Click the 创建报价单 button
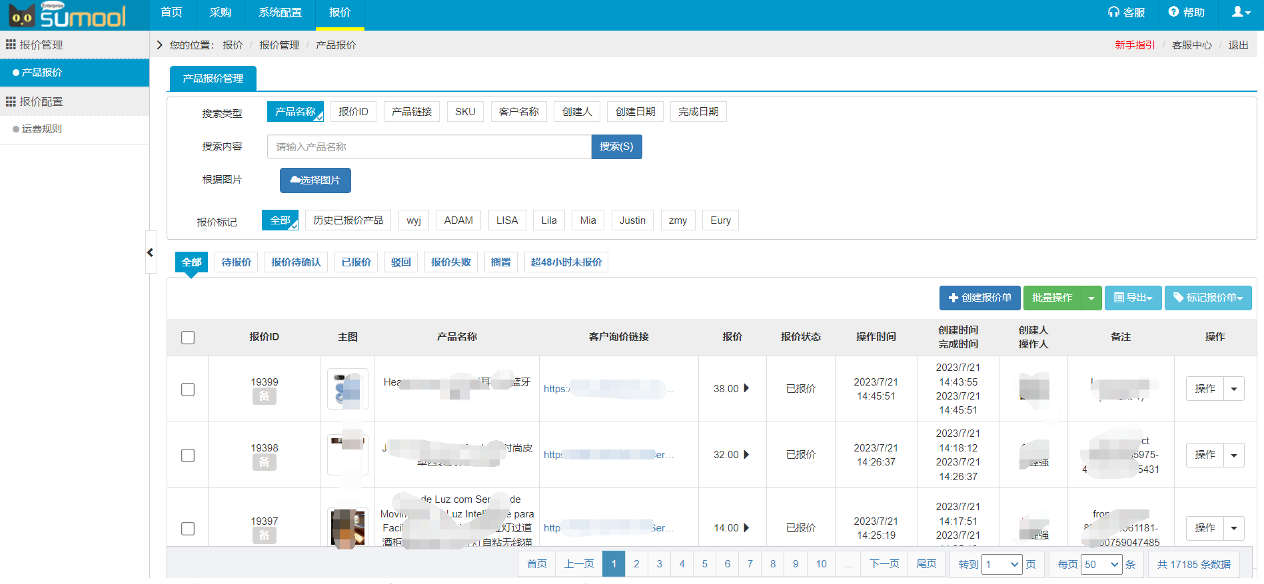This screenshot has height=584, width=1264. point(980,298)
